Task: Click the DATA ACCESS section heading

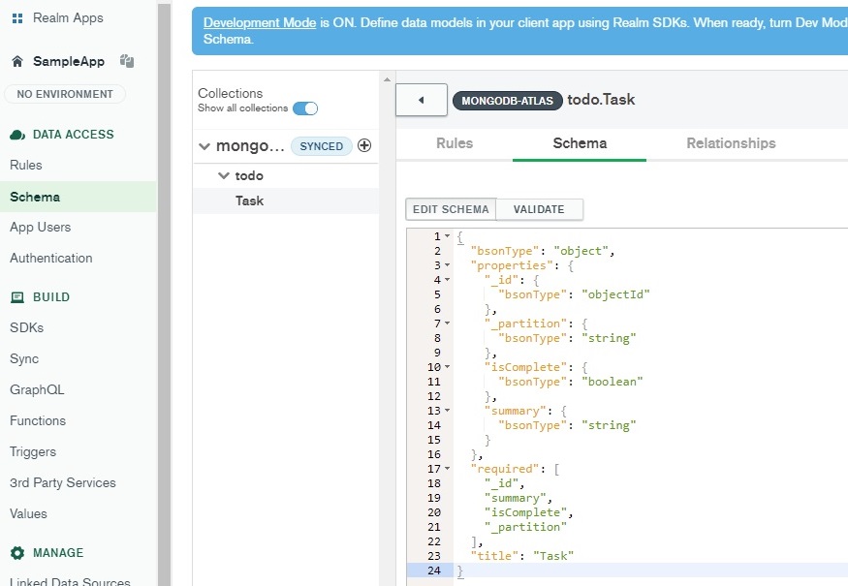Action: [x=74, y=135]
